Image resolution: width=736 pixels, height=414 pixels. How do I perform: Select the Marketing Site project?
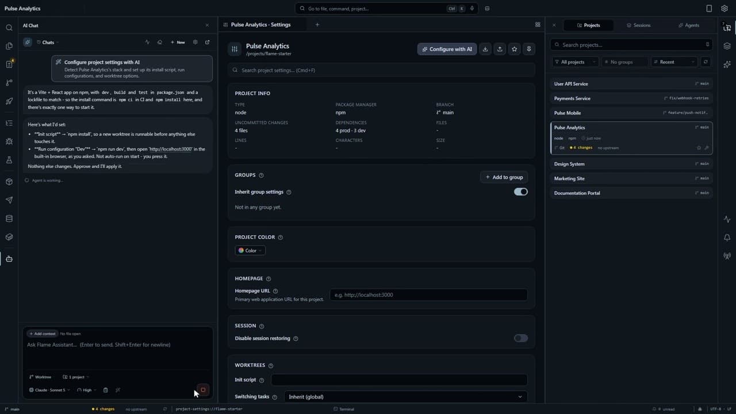pos(631,178)
